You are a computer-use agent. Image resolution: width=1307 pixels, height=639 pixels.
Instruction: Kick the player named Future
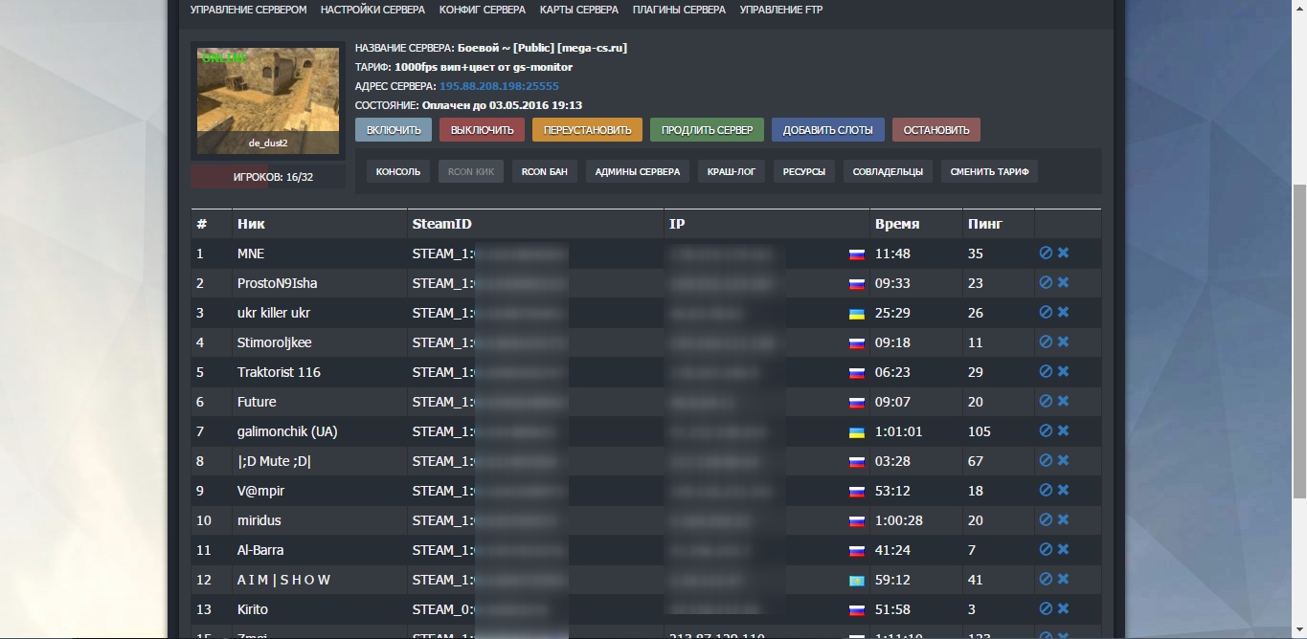pyautogui.click(x=1063, y=401)
